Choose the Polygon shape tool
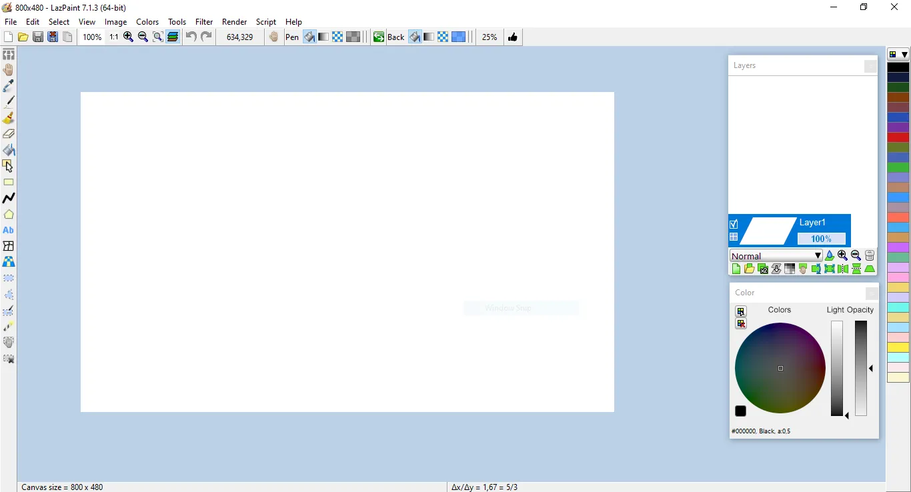 coord(9,215)
